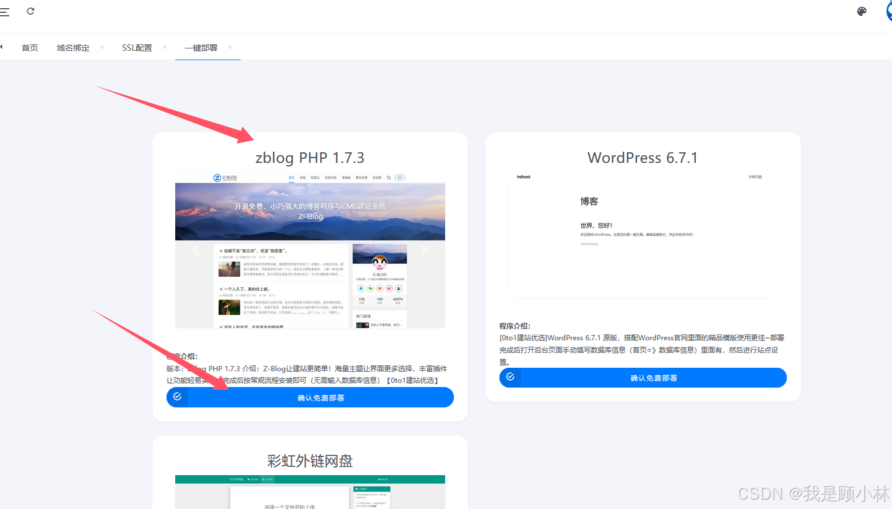Screen dimensions: 892x509
Task: Open the WordPress preview thumbnail
Action: pyautogui.click(x=643, y=235)
